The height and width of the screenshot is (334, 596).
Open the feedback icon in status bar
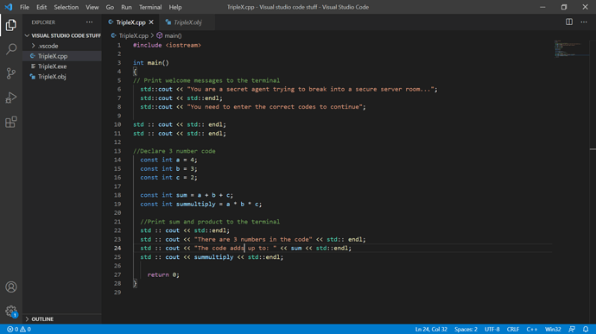click(x=572, y=329)
